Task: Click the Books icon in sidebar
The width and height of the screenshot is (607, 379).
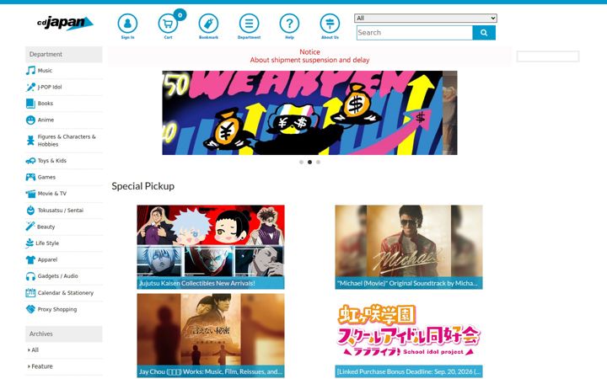Action: point(30,104)
